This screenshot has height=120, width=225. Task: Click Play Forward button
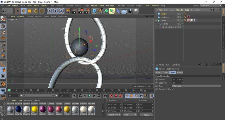[89, 96]
